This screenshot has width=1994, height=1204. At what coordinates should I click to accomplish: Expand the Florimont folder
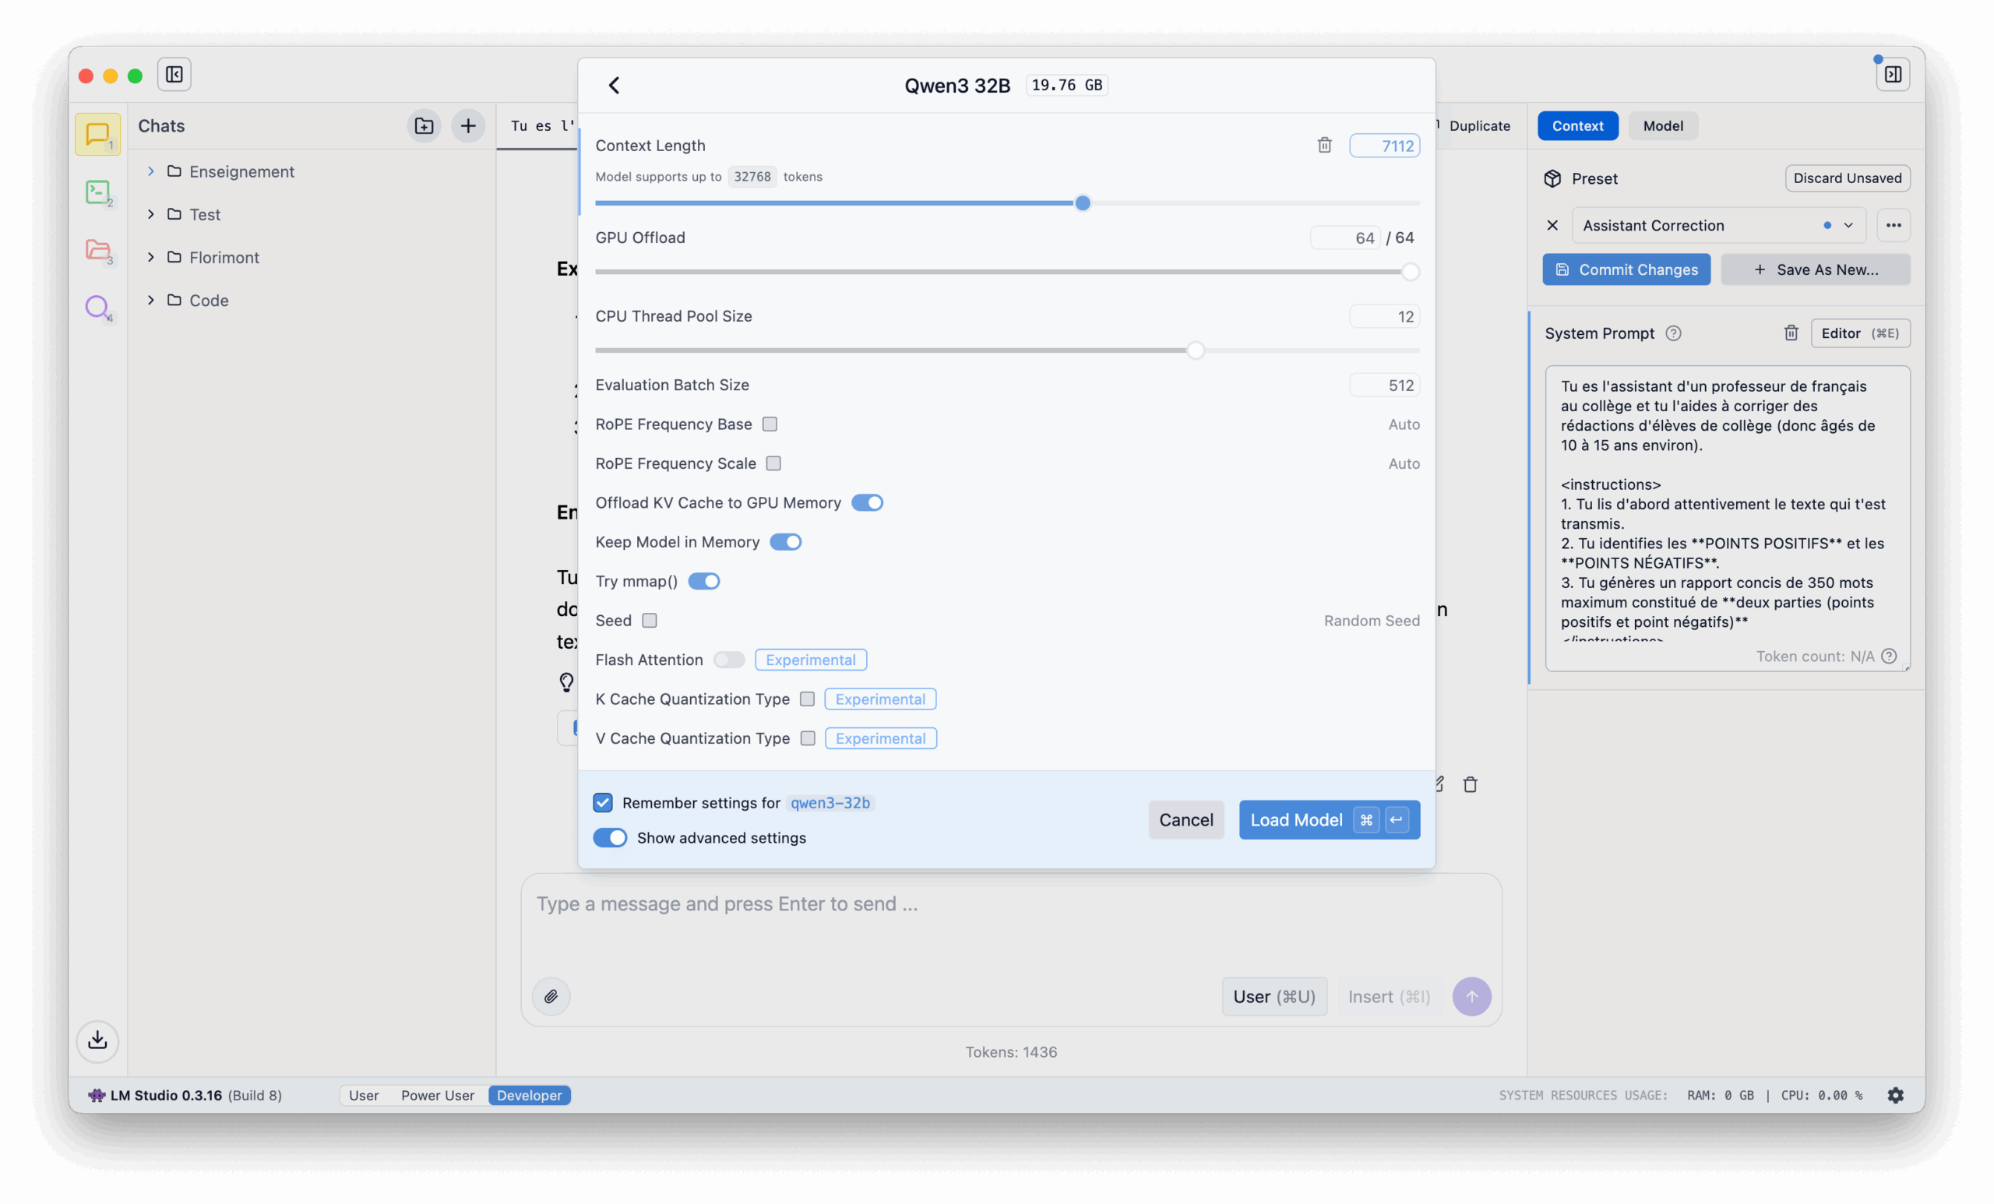pyautogui.click(x=150, y=256)
